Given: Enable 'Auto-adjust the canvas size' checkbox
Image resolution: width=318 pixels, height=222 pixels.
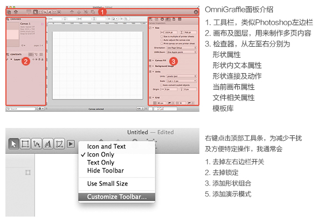Looking at the screenshot, I should click(162, 40).
